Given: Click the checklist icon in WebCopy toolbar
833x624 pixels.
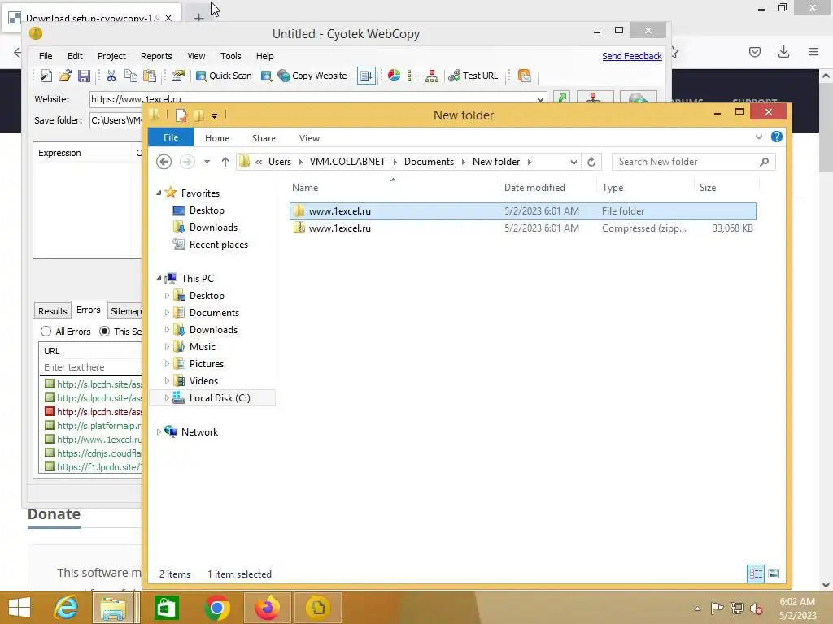Looking at the screenshot, I should pos(412,76).
